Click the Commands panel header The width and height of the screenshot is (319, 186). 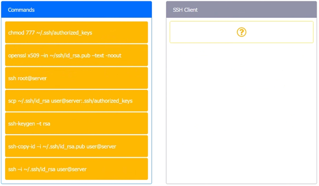click(x=77, y=10)
